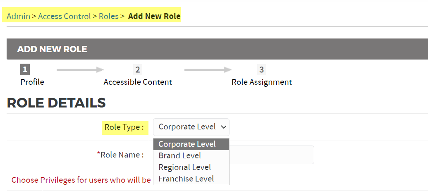The image size is (428, 191).
Task: Select step 1 number icon
Action: coord(25,69)
